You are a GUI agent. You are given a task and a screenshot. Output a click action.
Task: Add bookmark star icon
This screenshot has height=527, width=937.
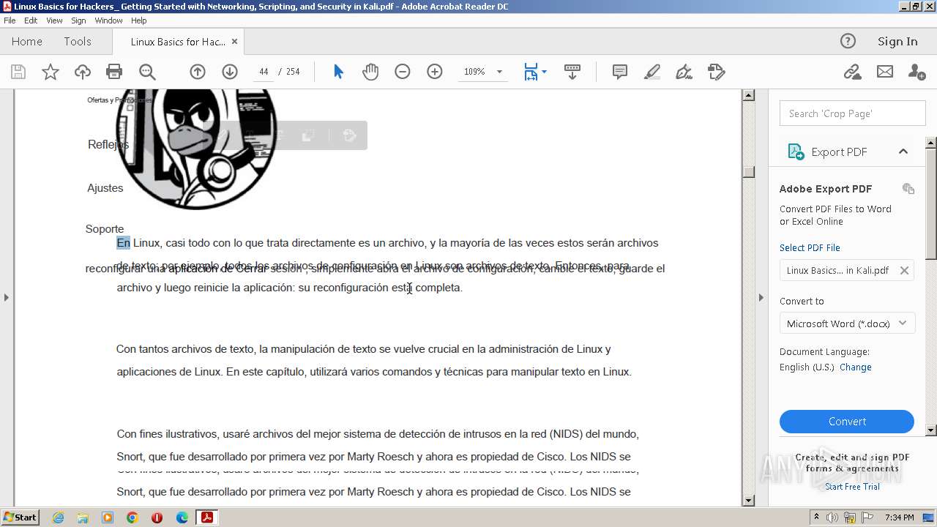(51, 72)
